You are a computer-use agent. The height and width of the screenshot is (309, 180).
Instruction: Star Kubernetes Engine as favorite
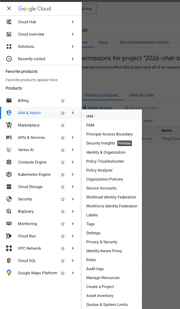click(x=63, y=175)
